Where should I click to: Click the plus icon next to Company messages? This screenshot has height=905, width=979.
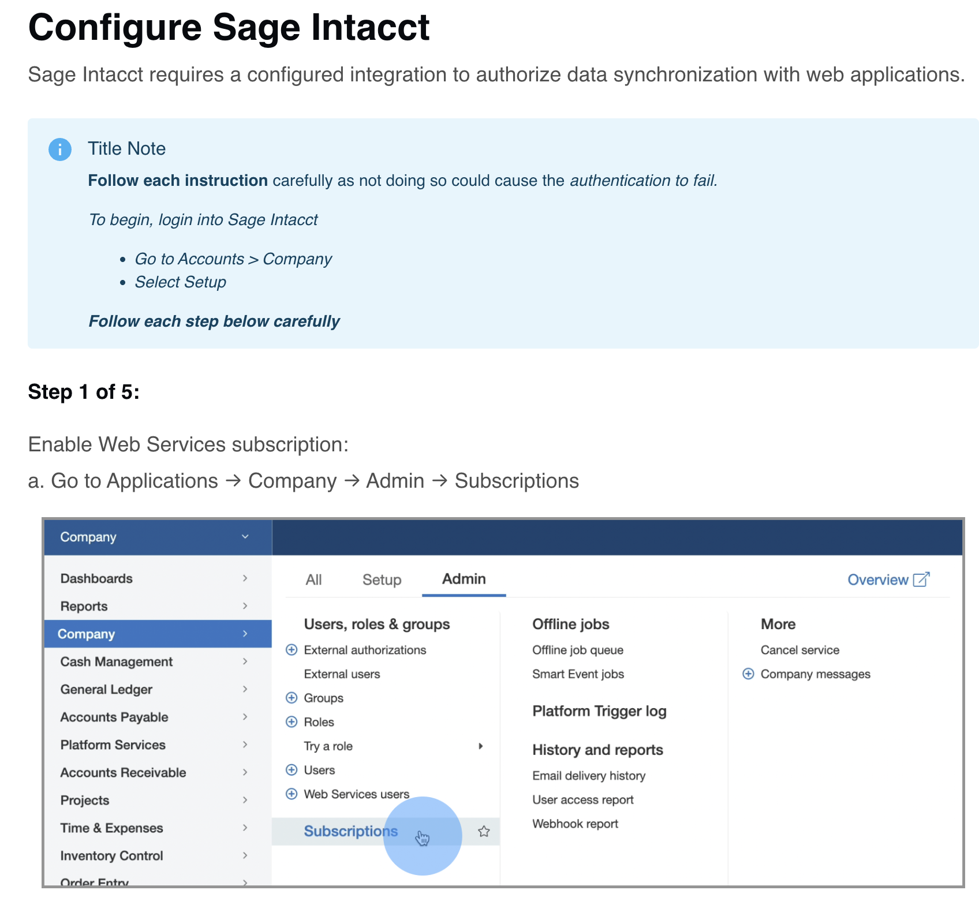click(x=748, y=674)
